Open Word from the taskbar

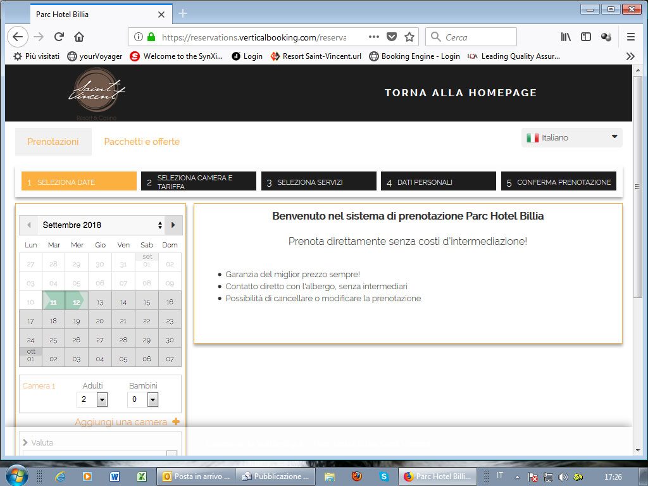click(115, 477)
